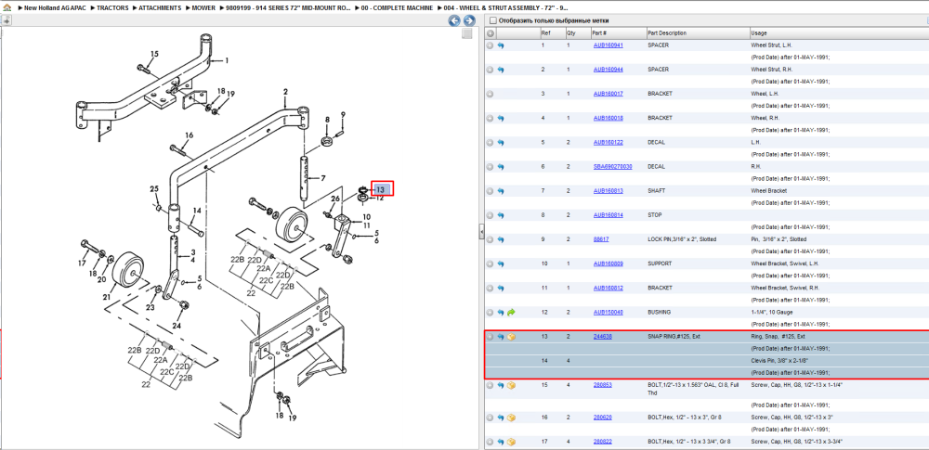Open the previous illustration with the left arrow
Image resolution: width=929 pixels, height=450 pixels.
tap(454, 20)
